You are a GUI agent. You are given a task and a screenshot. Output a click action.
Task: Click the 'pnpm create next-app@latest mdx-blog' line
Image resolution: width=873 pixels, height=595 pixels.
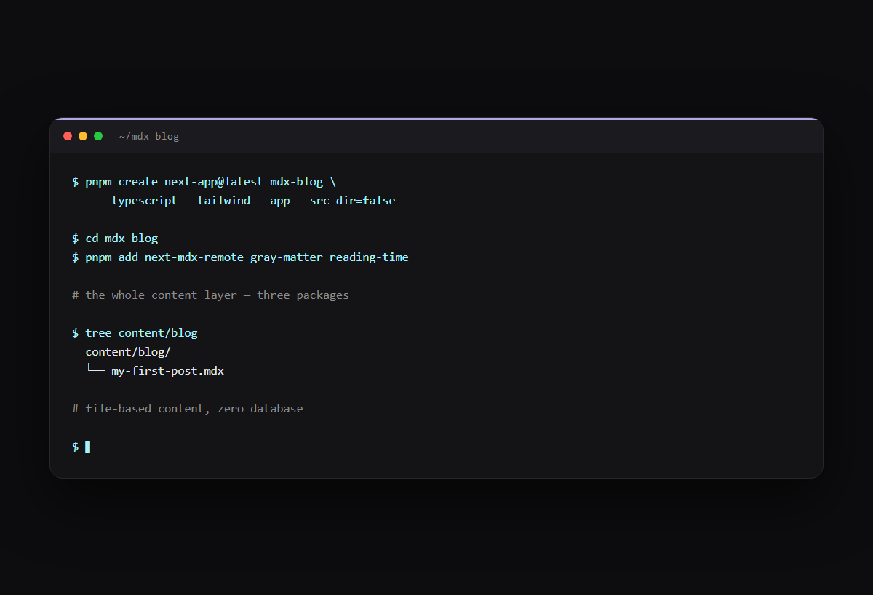click(204, 181)
